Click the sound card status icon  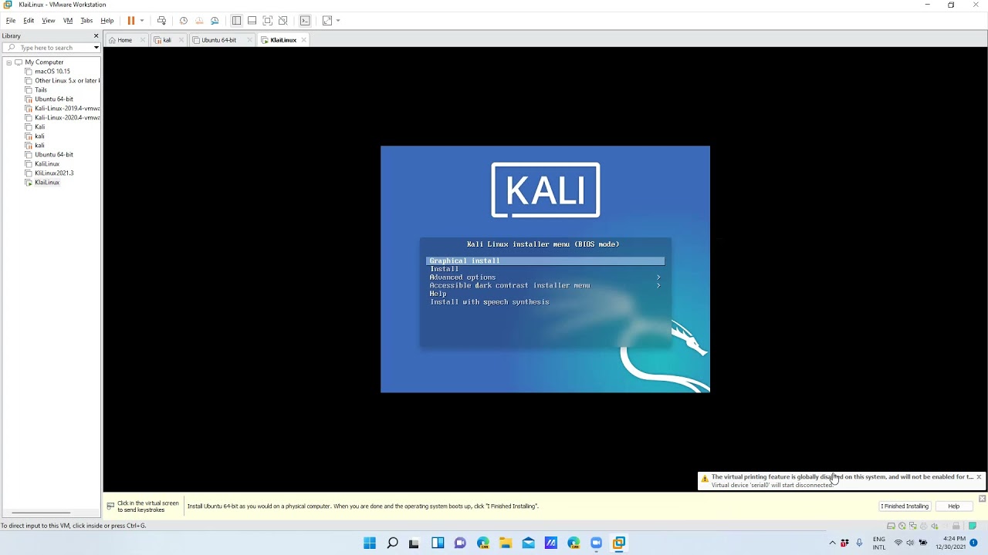934,526
